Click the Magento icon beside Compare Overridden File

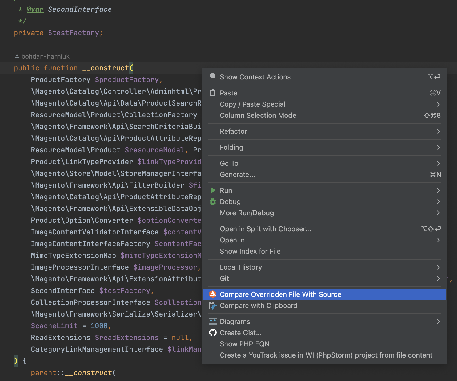click(x=213, y=294)
